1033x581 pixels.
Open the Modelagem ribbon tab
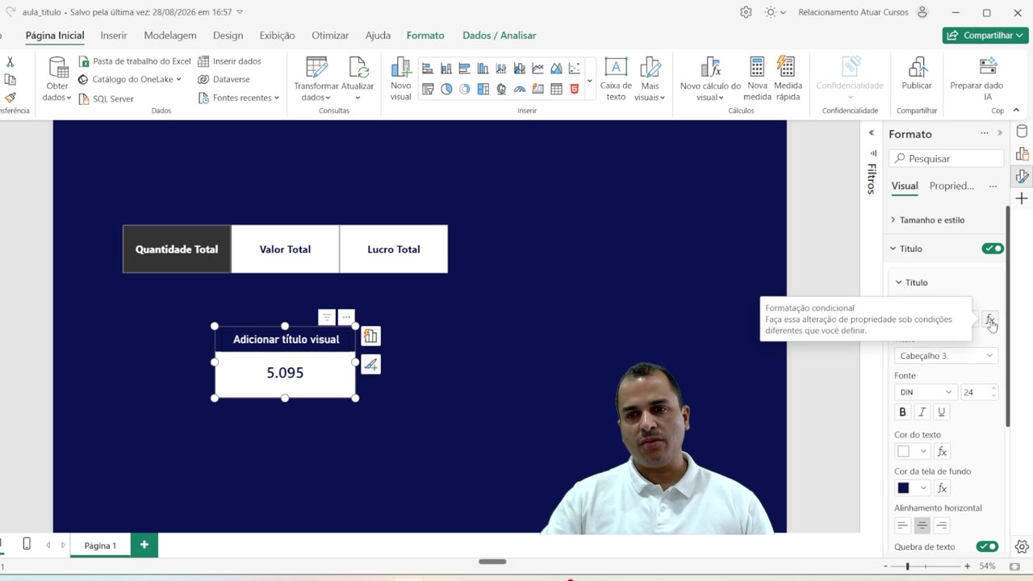pyautogui.click(x=170, y=36)
